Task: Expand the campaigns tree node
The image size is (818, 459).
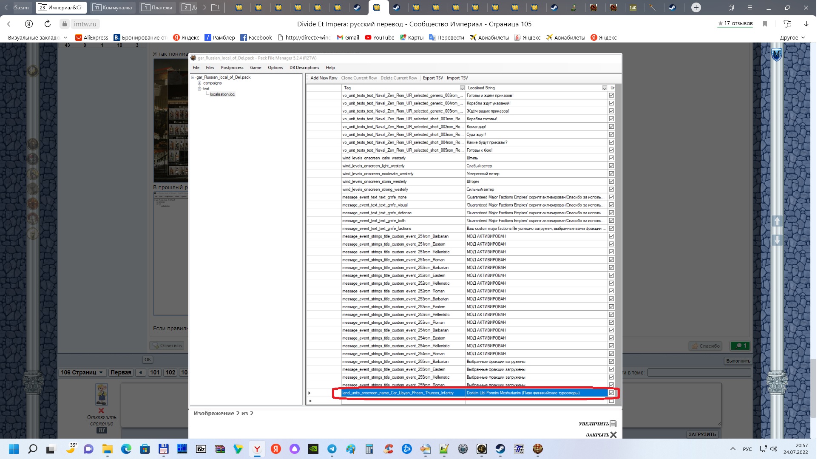Action: [x=199, y=83]
